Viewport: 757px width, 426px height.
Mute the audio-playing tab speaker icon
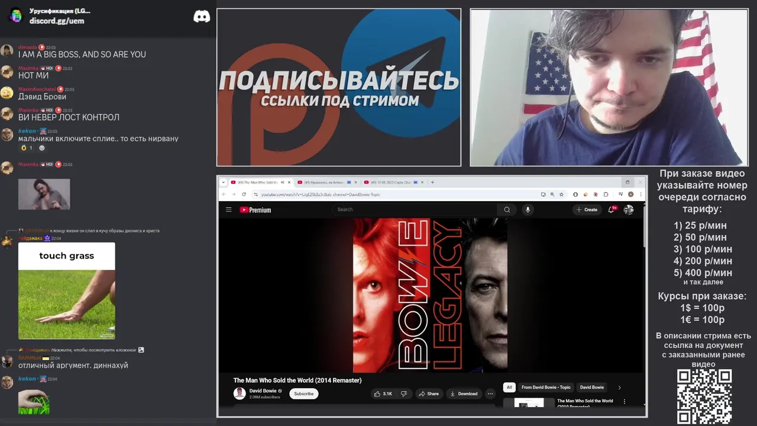click(282, 182)
